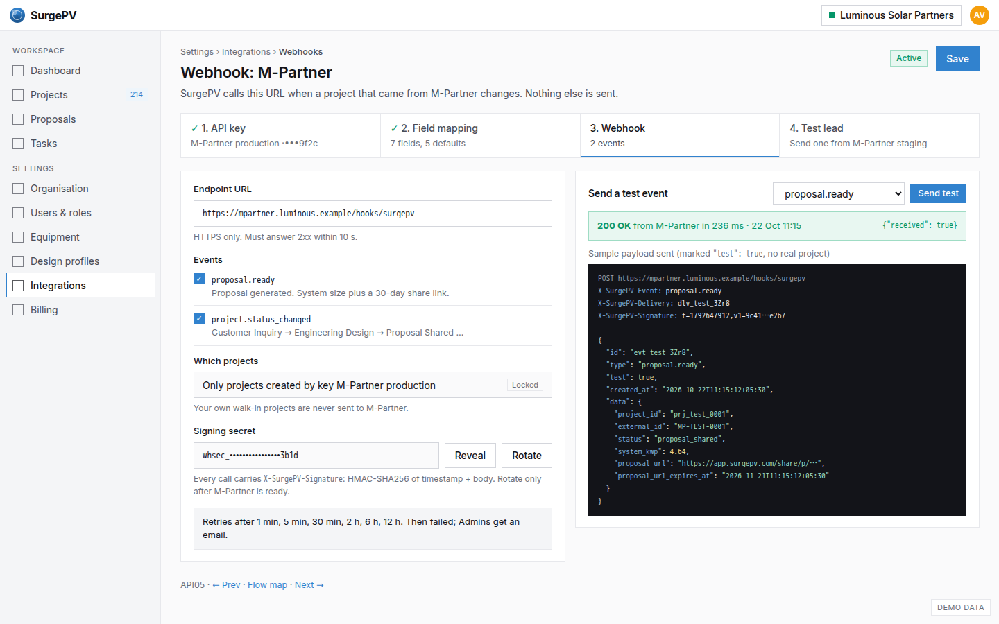This screenshot has width=999, height=624.
Task: Edit the Endpoint URL field
Action: (x=373, y=214)
